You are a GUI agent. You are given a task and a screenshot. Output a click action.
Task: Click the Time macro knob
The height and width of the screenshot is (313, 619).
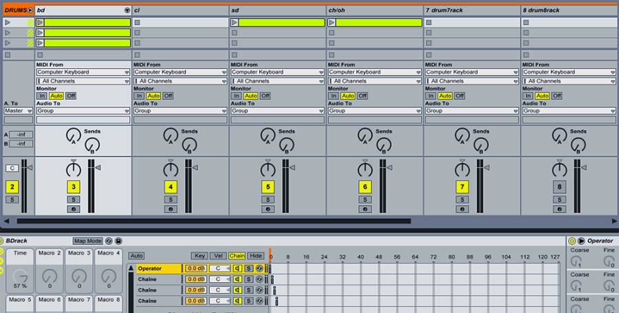[x=20, y=276]
